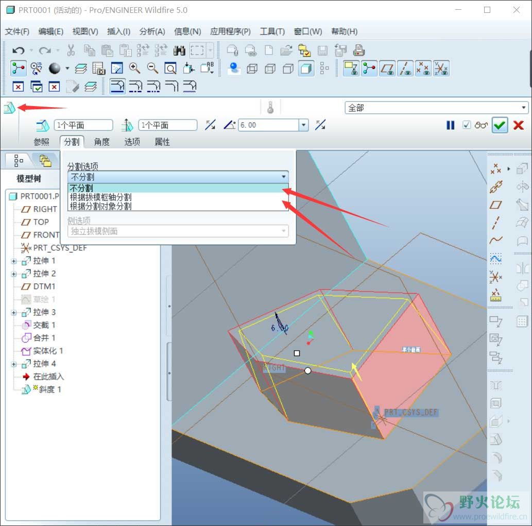532x526 pixels.
Task: Open the 分析(A) menu
Action: (152, 31)
